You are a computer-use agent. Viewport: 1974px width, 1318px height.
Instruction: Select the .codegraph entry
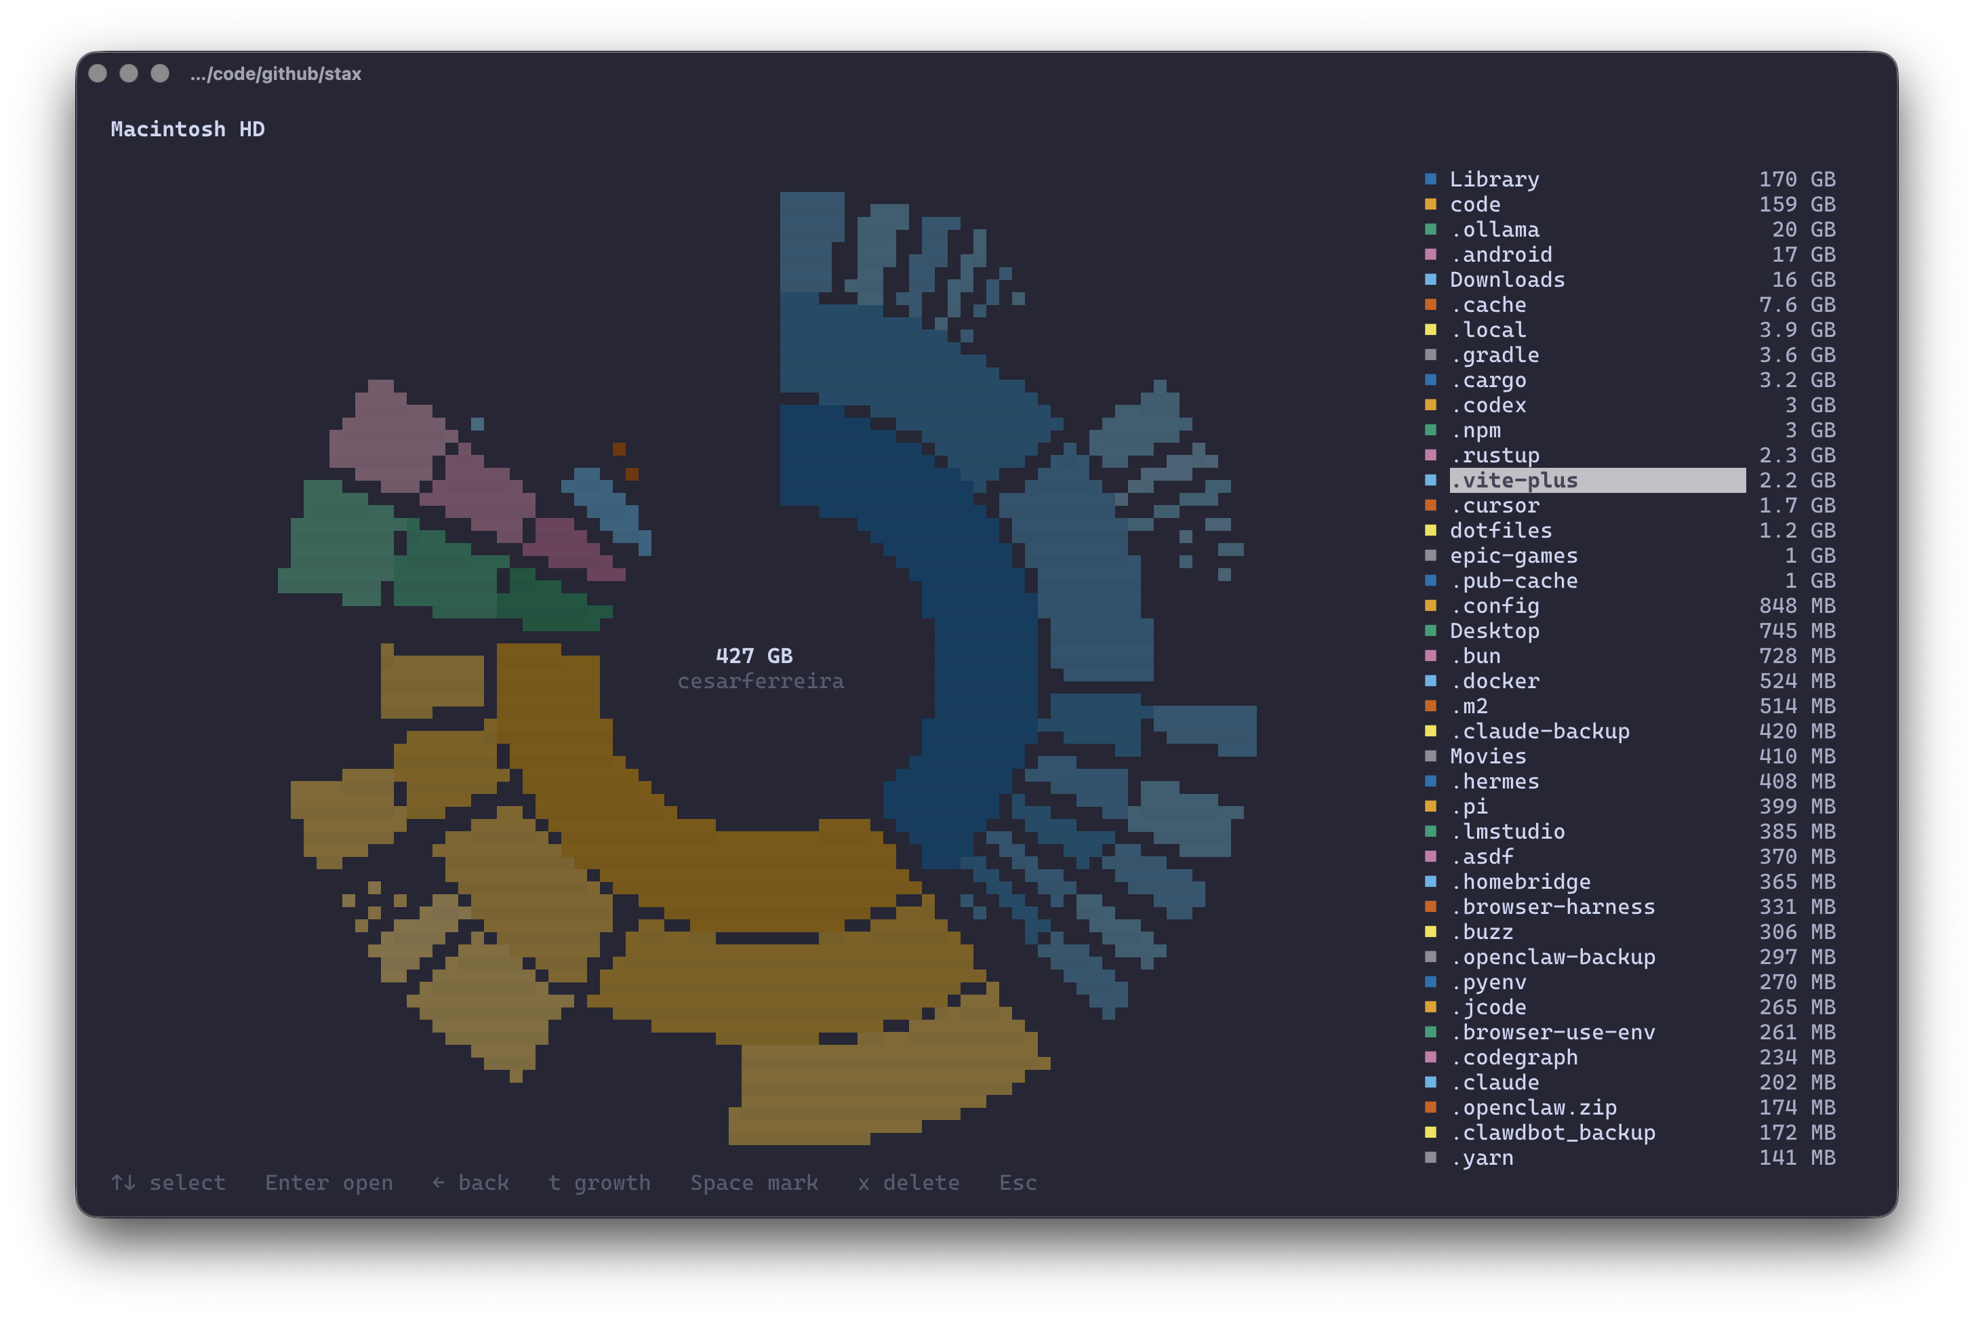tap(1630, 1058)
